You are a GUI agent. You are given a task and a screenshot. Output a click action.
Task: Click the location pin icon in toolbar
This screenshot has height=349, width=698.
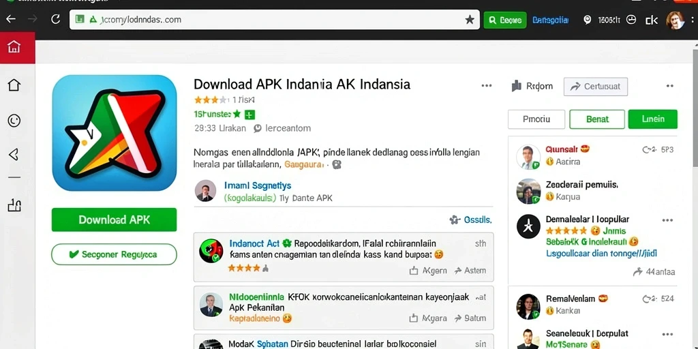[x=587, y=20]
